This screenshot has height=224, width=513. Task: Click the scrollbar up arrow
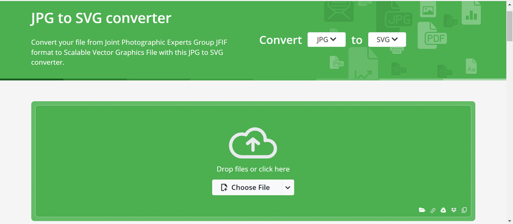(510, 4)
